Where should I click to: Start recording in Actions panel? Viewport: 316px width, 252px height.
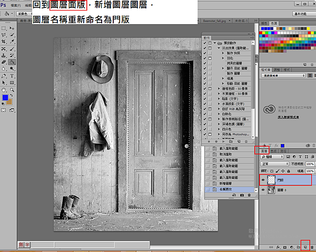click(x=216, y=142)
